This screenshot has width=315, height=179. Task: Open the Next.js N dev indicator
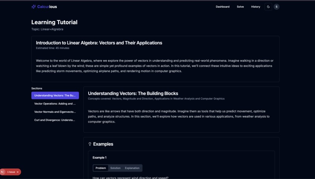tap(2, 172)
